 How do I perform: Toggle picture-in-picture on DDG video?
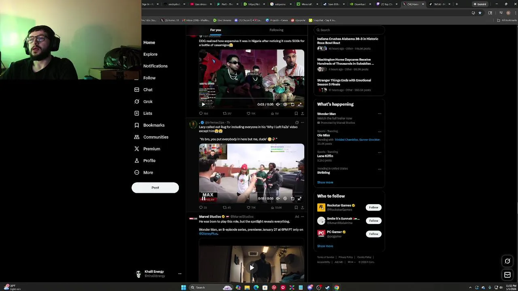coord(292,104)
